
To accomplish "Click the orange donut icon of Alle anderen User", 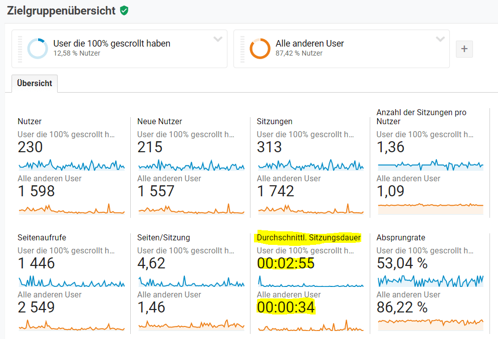I will [260, 49].
